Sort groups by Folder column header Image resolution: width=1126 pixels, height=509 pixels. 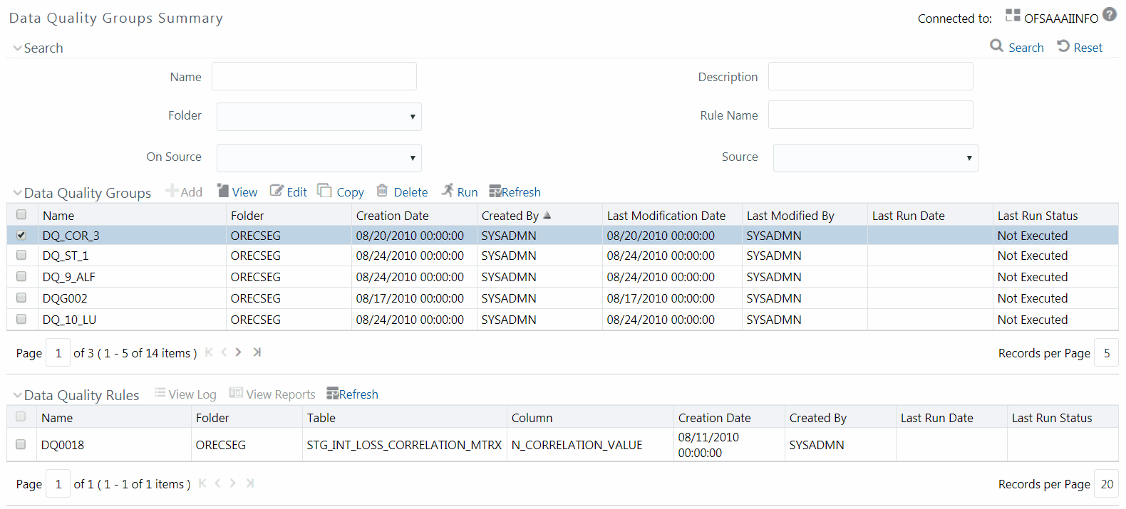click(x=247, y=216)
